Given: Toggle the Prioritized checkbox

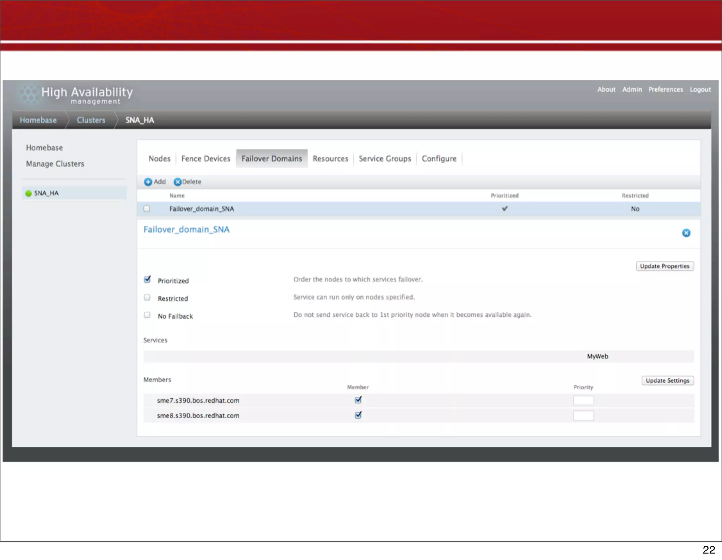Looking at the screenshot, I should tap(147, 280).
